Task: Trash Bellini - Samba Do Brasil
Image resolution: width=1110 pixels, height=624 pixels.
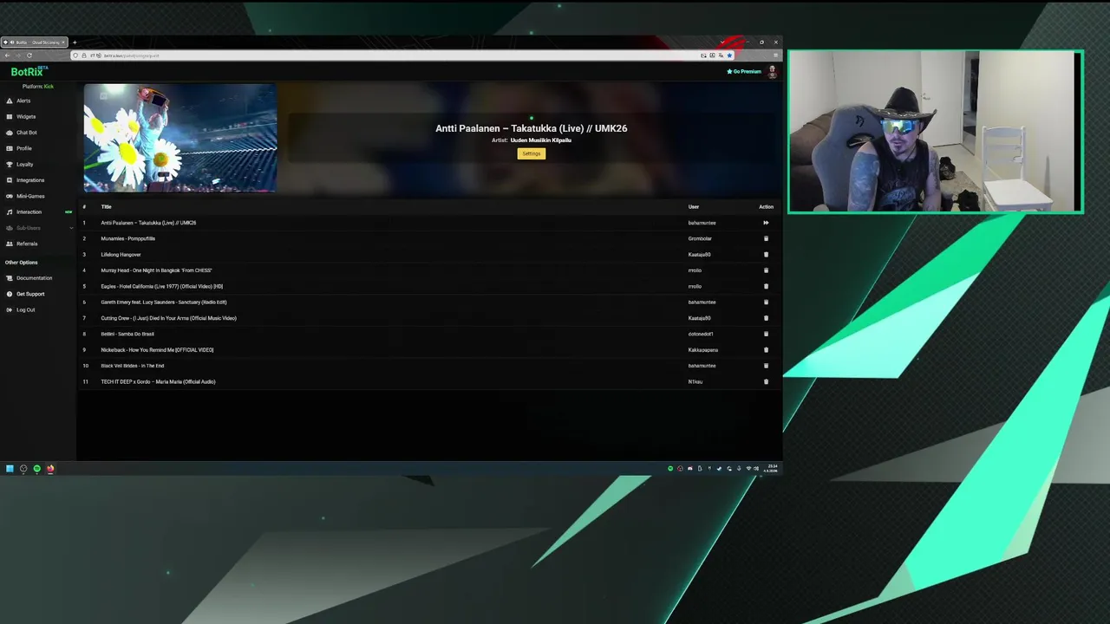Action: (x=766, y=334)
